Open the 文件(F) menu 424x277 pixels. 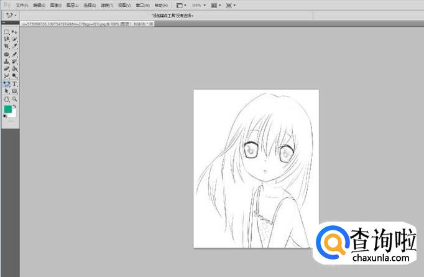[x=22, y=5]
